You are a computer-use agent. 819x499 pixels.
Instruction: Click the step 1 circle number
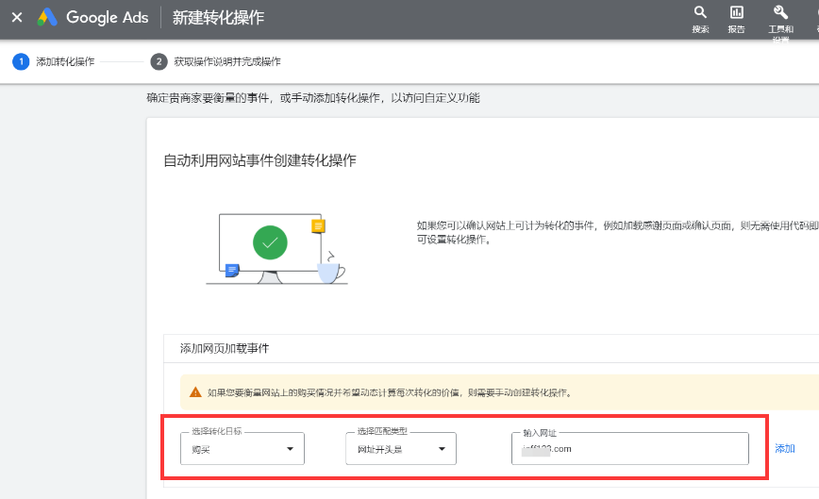click(x=21, y=61)
